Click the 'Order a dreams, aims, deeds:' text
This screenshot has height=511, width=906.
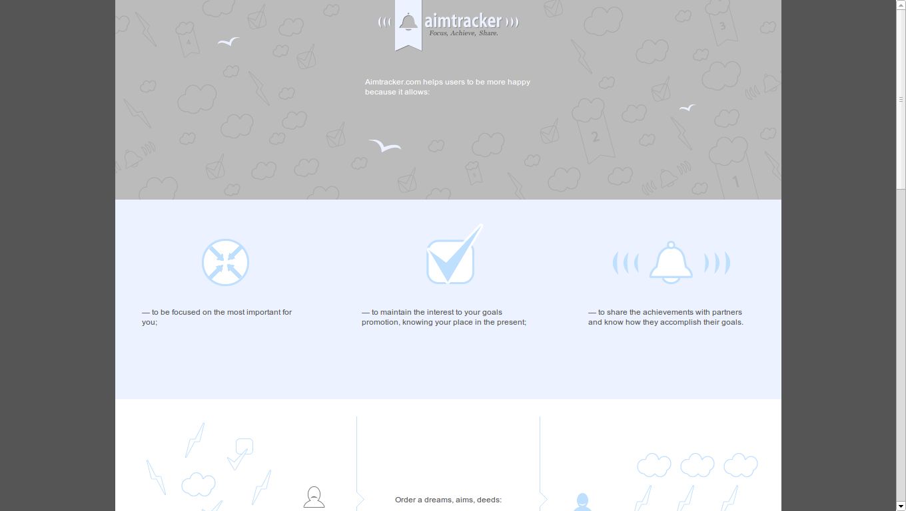pyautogui.click(x=448, y=499)
